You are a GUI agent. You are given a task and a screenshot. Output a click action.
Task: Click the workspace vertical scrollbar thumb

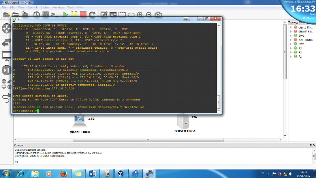[285, 51]
